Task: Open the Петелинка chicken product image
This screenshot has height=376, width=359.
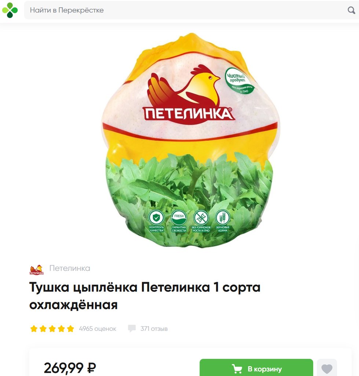Action: pyautogui.click(x=190, y=140)
